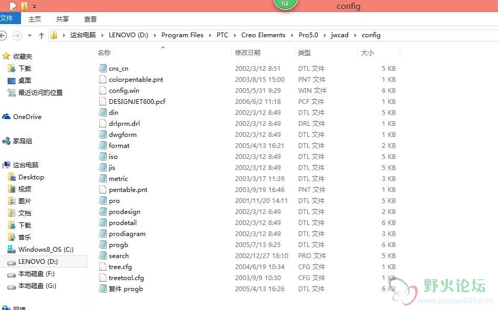498x310 pixels.
Task: Select the cns_cn file icon
Action: [103, 68]
